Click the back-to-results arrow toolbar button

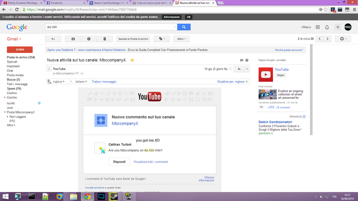53,39
